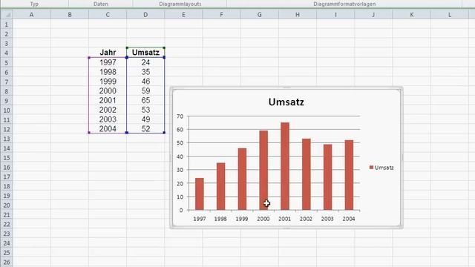This screenshot has height=267, width=475.
Task: Select the 1999 bar in chart
Action: (x=242, y=179)
